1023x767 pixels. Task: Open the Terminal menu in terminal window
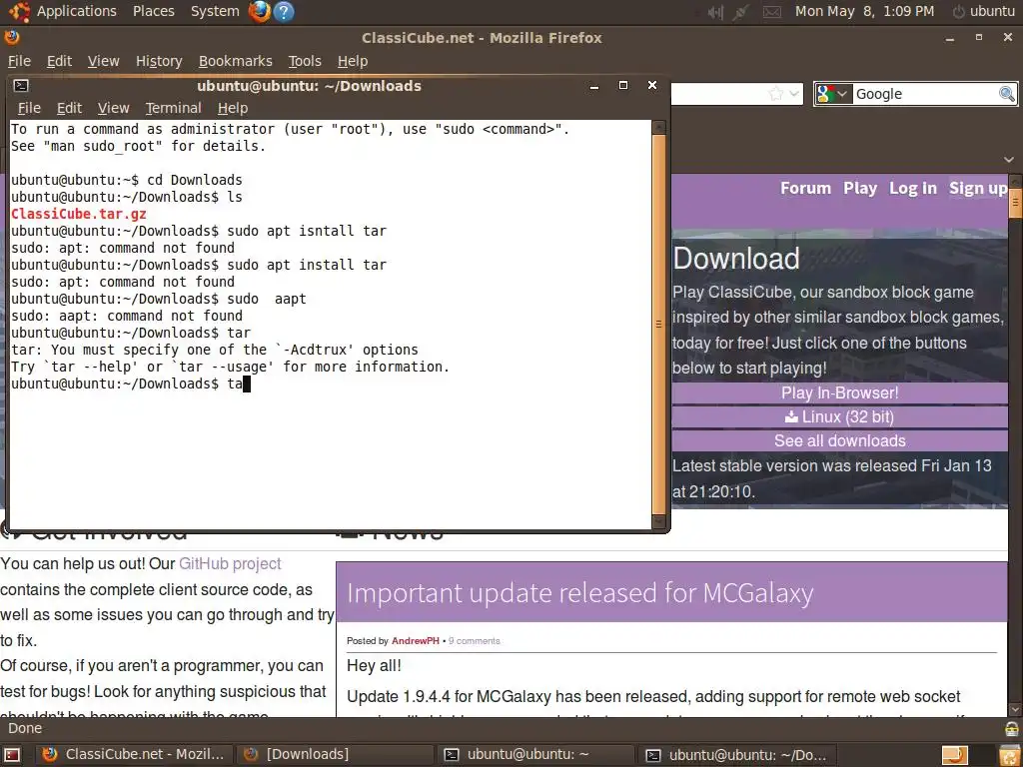173,108
